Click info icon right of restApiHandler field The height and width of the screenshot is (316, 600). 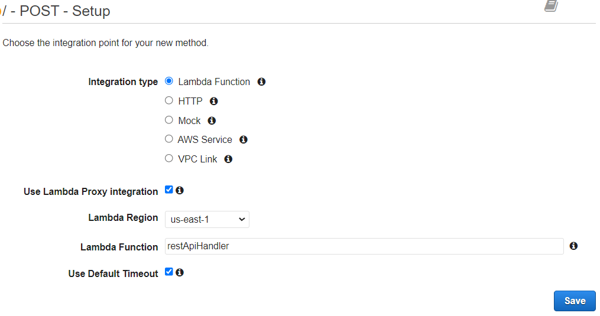click(573, 246)
